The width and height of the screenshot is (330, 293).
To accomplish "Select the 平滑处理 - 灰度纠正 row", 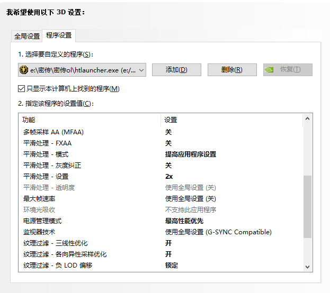I will 161,166.
